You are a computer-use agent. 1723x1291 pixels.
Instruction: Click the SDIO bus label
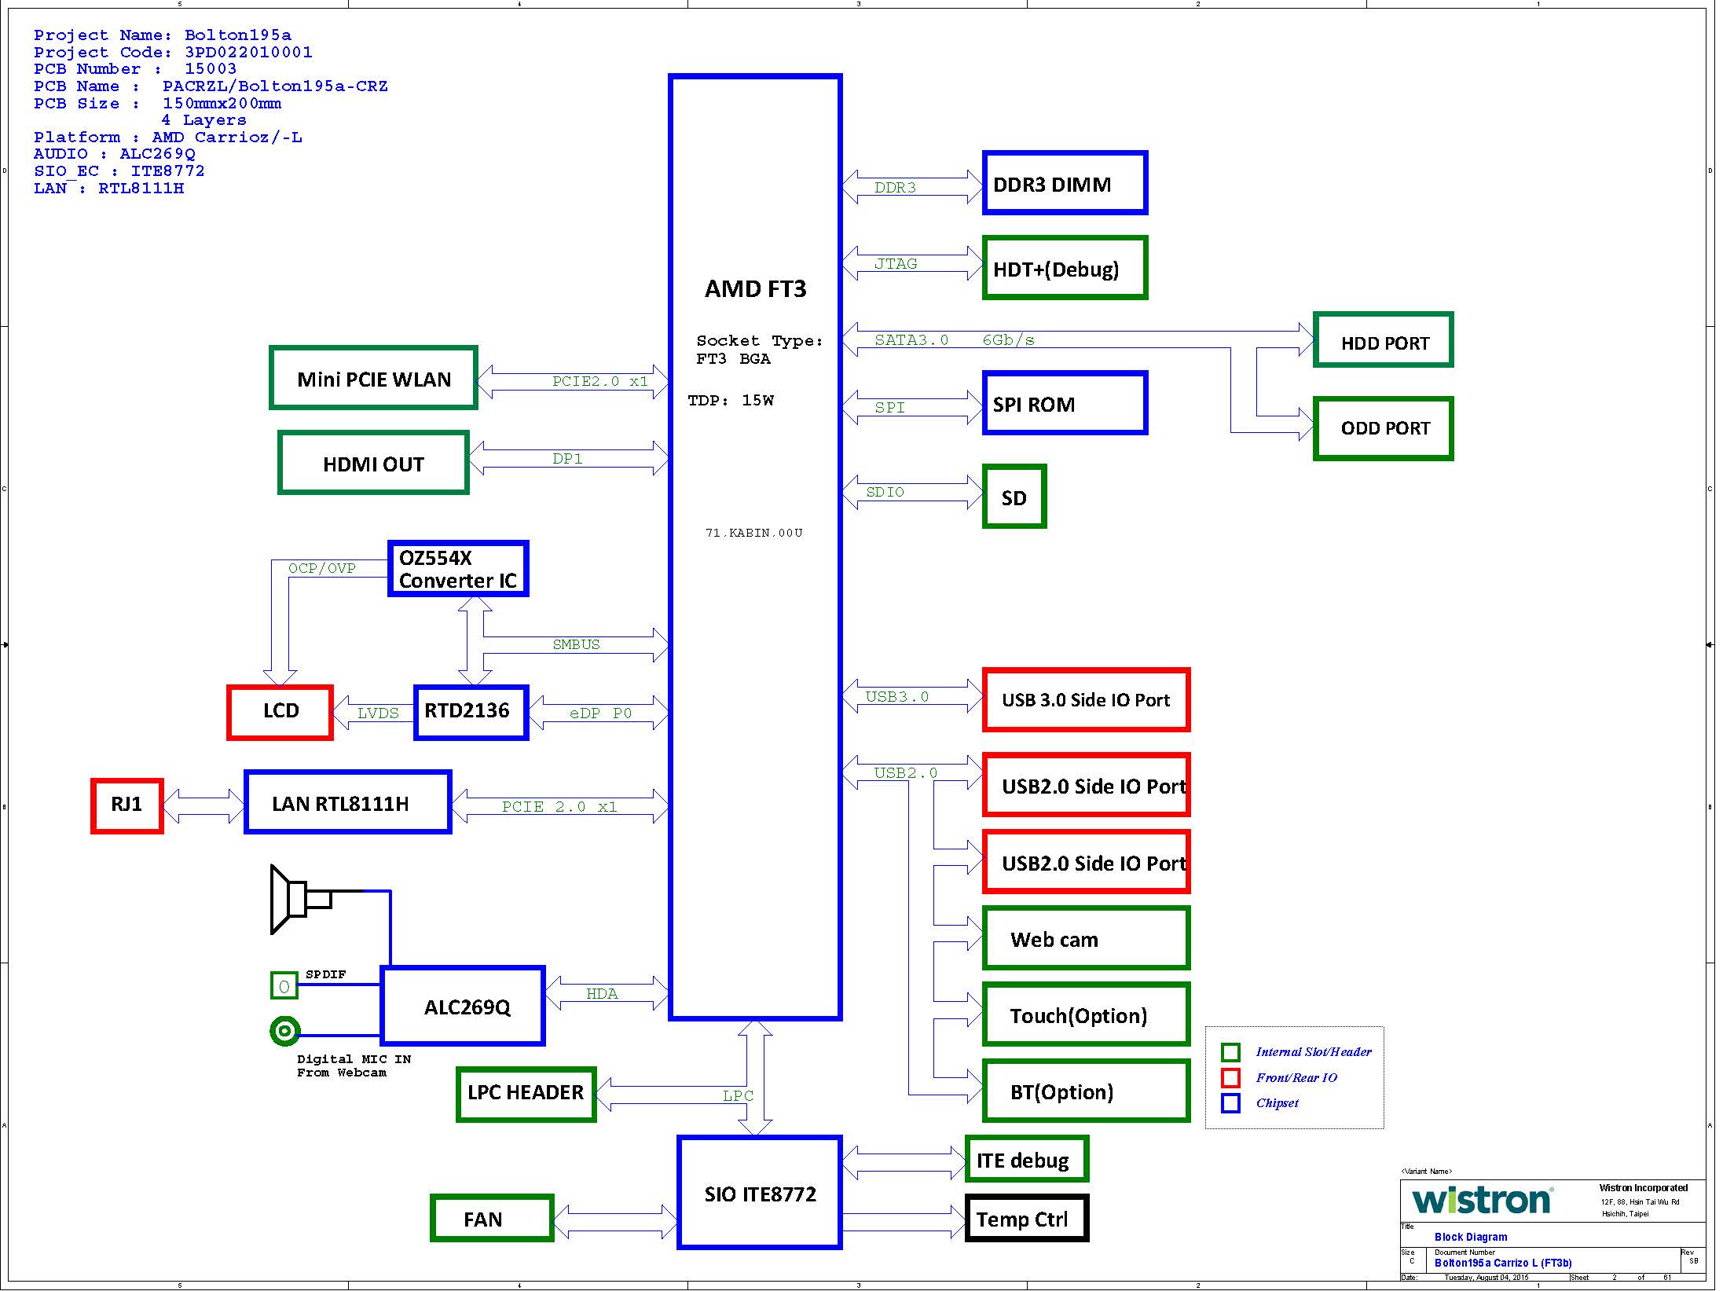click(x=885, y=493)
